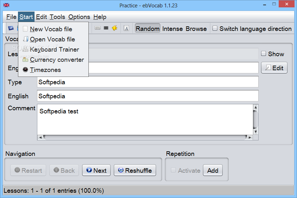Select Intense practice mode
This screenshot has height=198, width=297.
coord(172,29)
